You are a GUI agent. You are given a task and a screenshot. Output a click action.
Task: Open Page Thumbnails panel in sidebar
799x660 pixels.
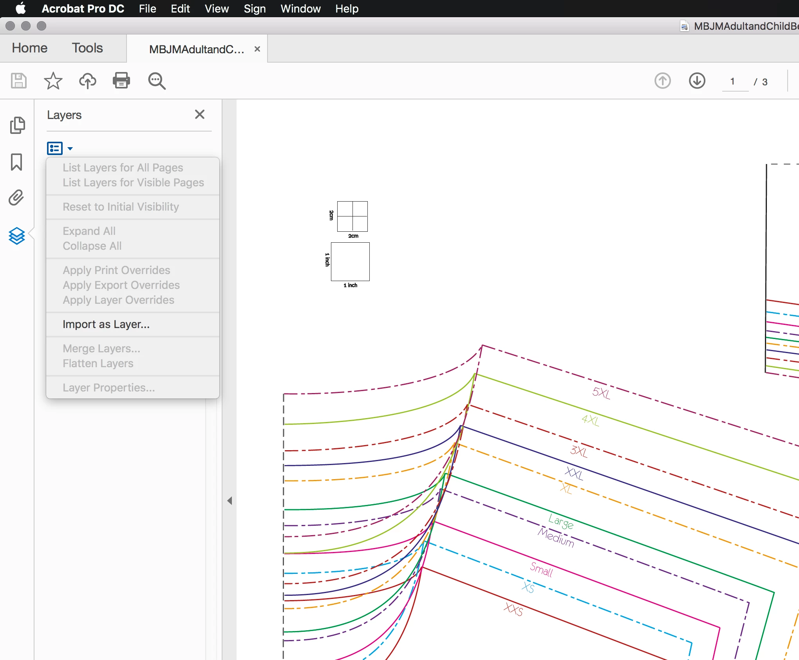click(x=17, y=125)
